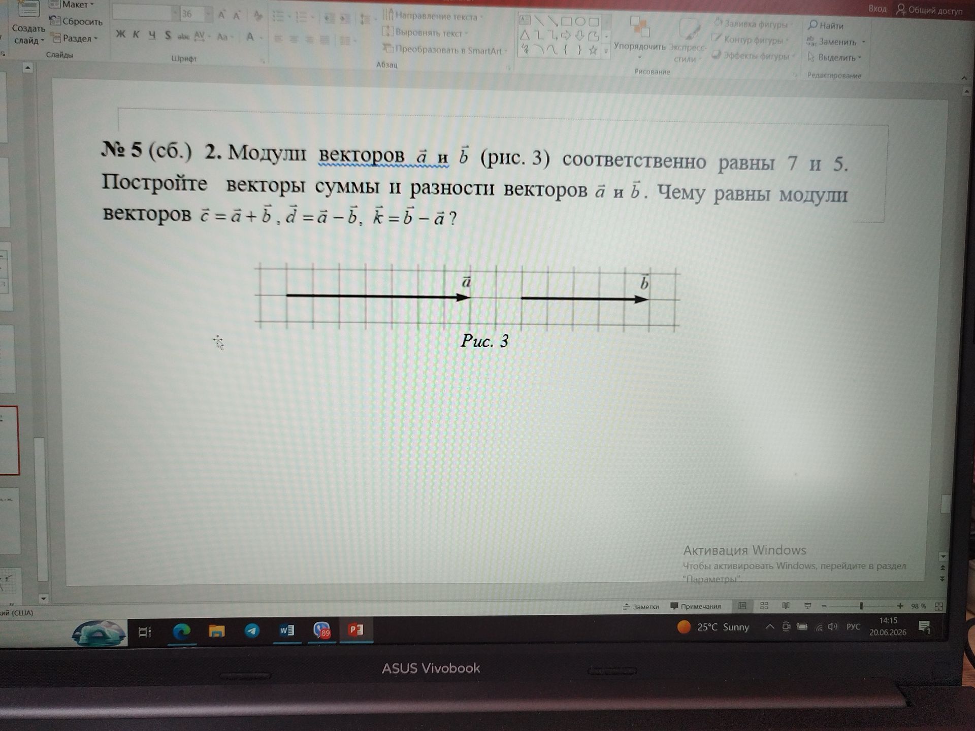Select the oval shape
Viewport: 975px width, 731px height.
coord(580,22)
